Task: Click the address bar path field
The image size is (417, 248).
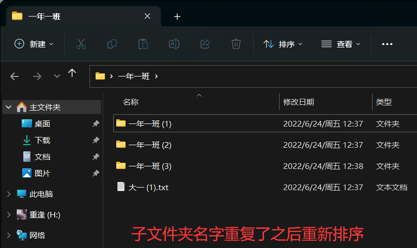Action: tap(258, 76)
